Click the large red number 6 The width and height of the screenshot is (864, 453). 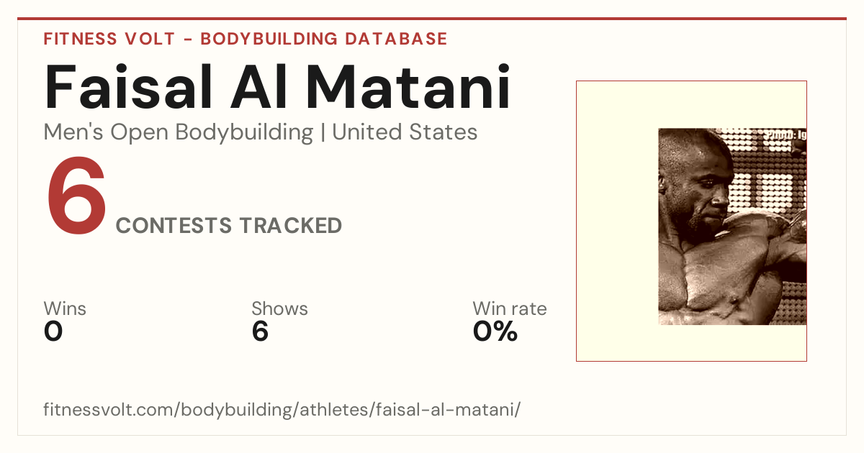point(76,198)
